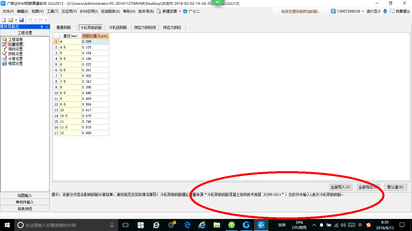Screen dimensions: 412x231
Task: Select the cell with value 0.099
Action: click(x=95, y=42)
